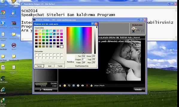Screen dimensions: 179x107
Task: Pick the magenta swatch in second row
Action: coord(62,34)
